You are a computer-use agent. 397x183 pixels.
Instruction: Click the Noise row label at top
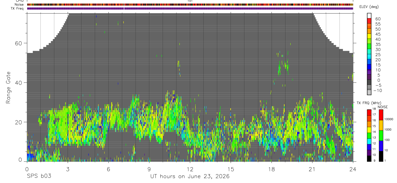coord(19,5)
